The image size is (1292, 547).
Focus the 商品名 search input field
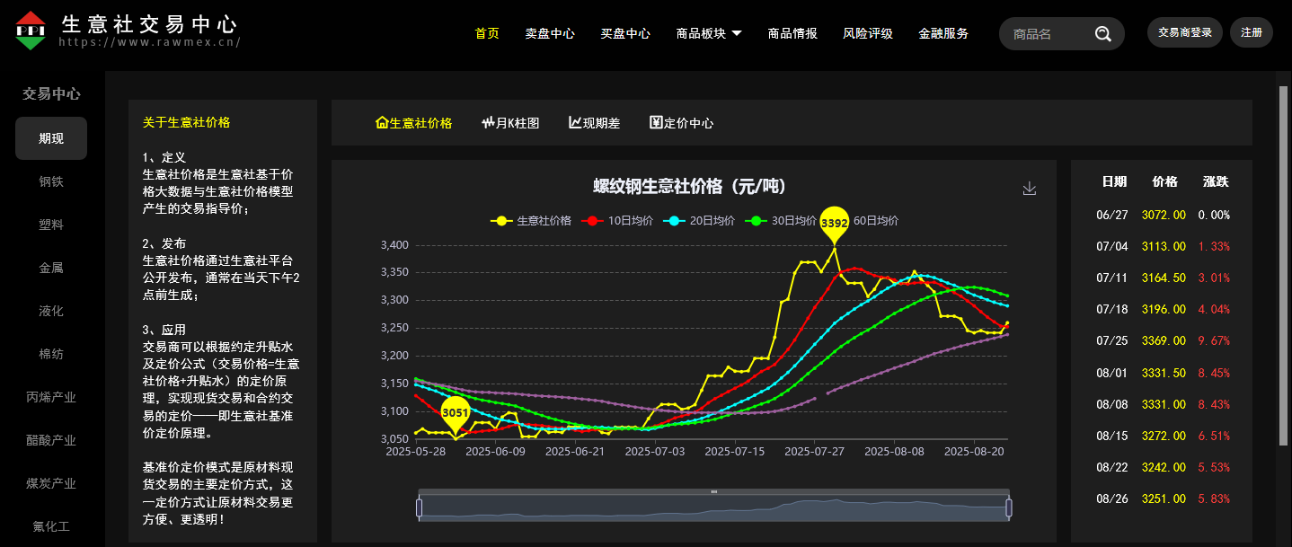point(1049,34)
